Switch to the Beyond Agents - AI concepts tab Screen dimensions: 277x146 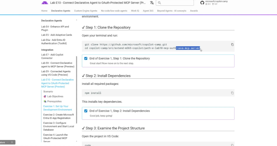[172, 11]
